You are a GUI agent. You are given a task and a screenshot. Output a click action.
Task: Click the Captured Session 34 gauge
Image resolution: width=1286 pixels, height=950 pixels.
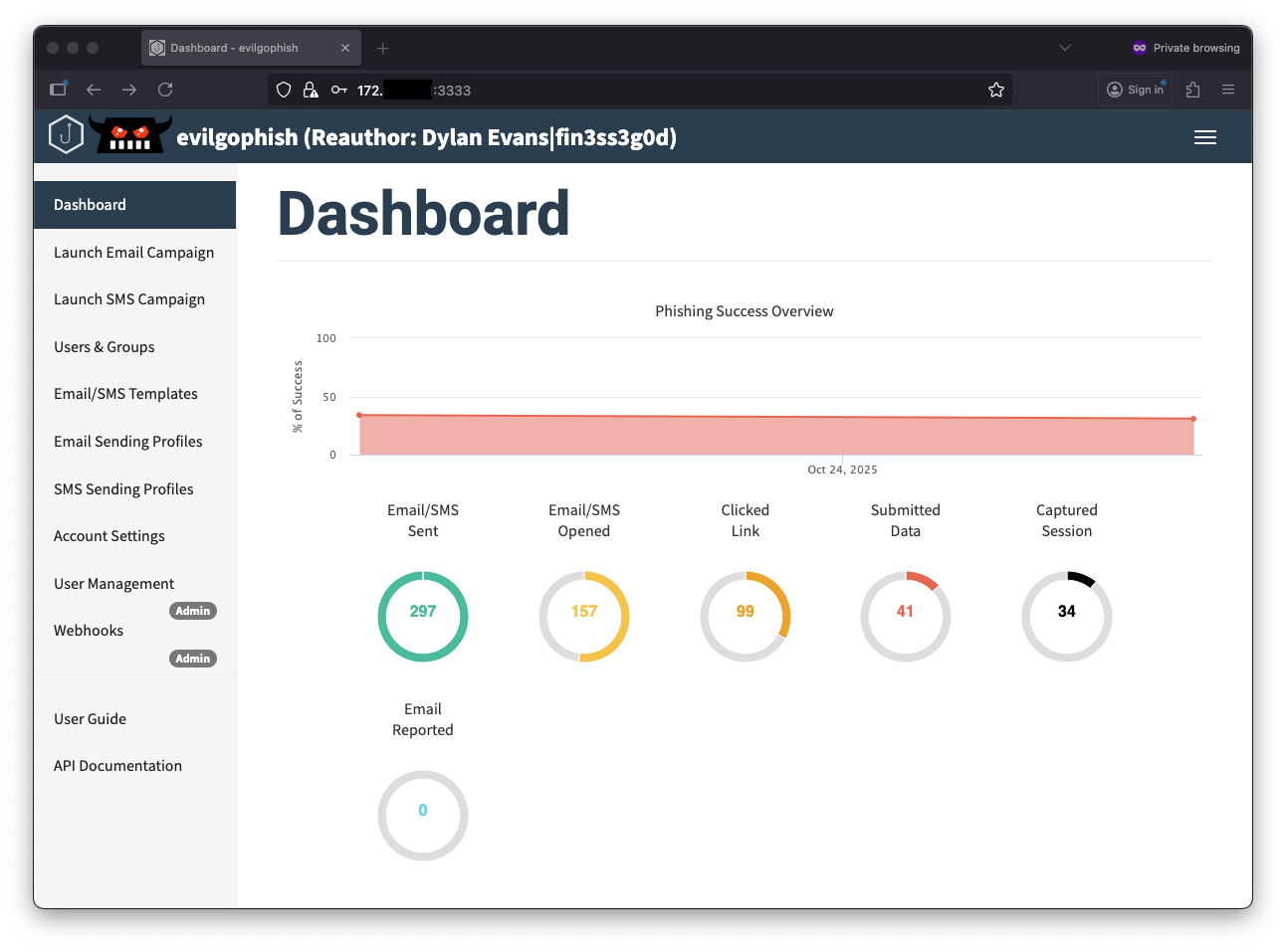(x=1066, y=616)
